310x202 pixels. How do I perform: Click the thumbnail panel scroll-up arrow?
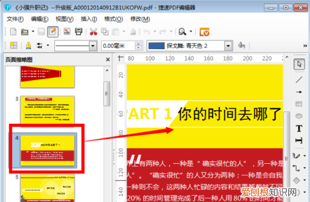point(107,70)
